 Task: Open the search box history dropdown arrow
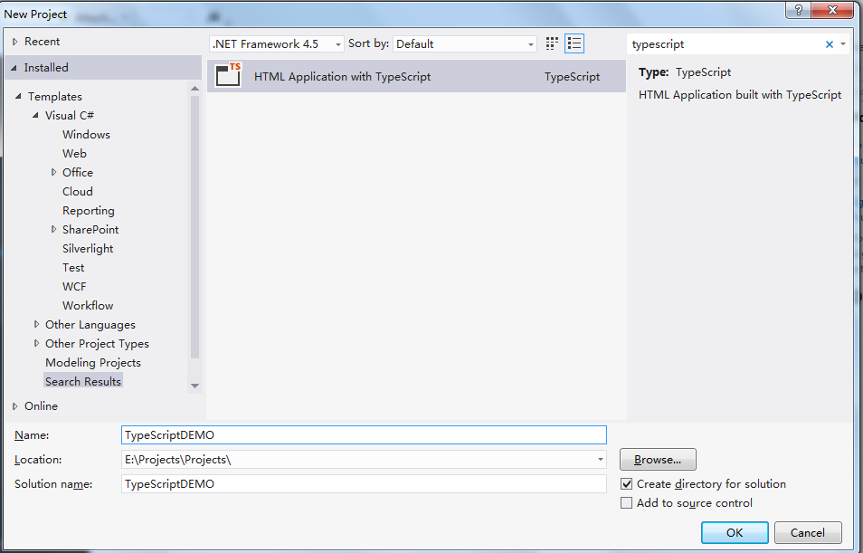pos(842,44)
